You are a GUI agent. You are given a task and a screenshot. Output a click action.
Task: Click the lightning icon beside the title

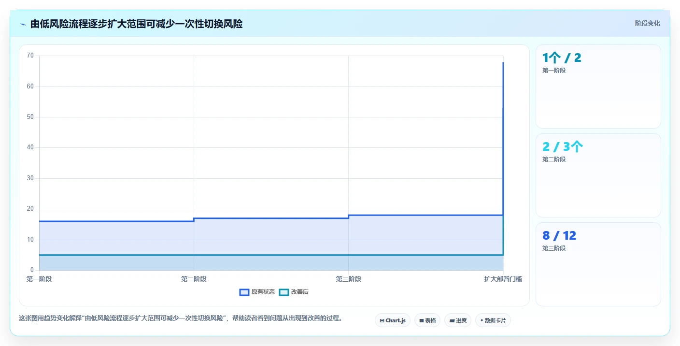[x=23, y=24]
